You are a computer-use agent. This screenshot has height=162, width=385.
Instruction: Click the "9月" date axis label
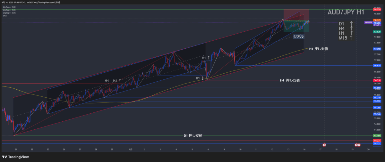[x=131, y=150]
